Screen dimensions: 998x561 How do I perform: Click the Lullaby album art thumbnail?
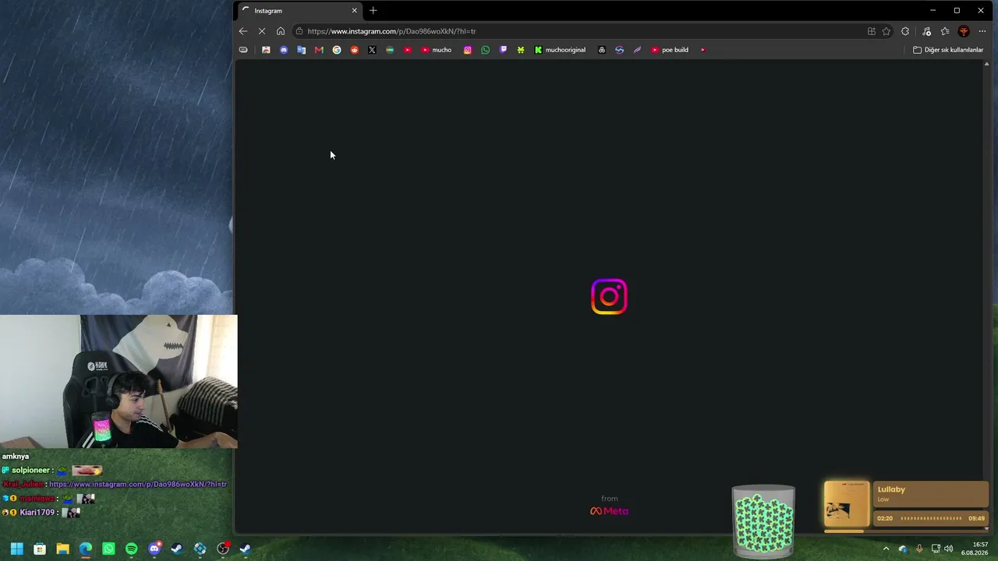coord(847,504)
